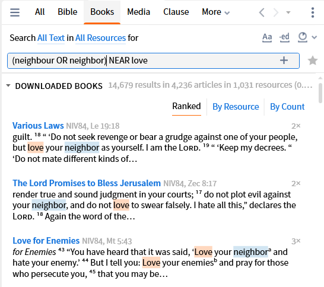The width and height of the screenshot is (324, 287).
Task: Open the history dropdown arrow next to the forward arrow
Action: pyautogui.click(x=288, y=12)
